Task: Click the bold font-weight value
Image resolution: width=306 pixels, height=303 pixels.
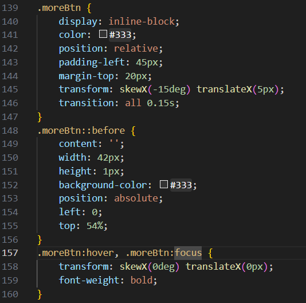Action: [x=142, y=281]
